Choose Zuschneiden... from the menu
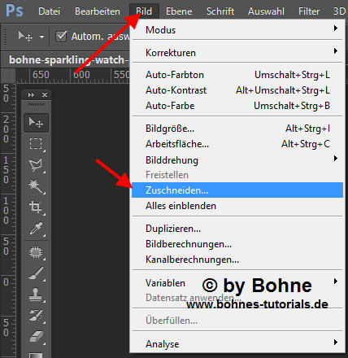The image size is (348, 358). coord(237,190)
